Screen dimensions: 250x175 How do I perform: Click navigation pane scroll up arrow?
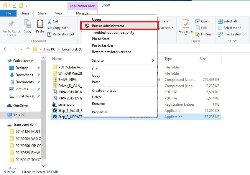[x=44, y=58]
